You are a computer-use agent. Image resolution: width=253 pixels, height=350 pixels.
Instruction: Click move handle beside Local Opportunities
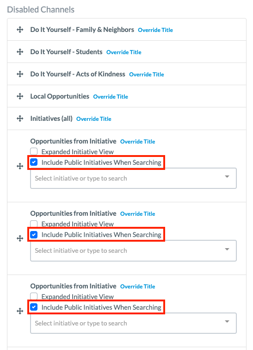pyautogui.click(x=20, y=96)
